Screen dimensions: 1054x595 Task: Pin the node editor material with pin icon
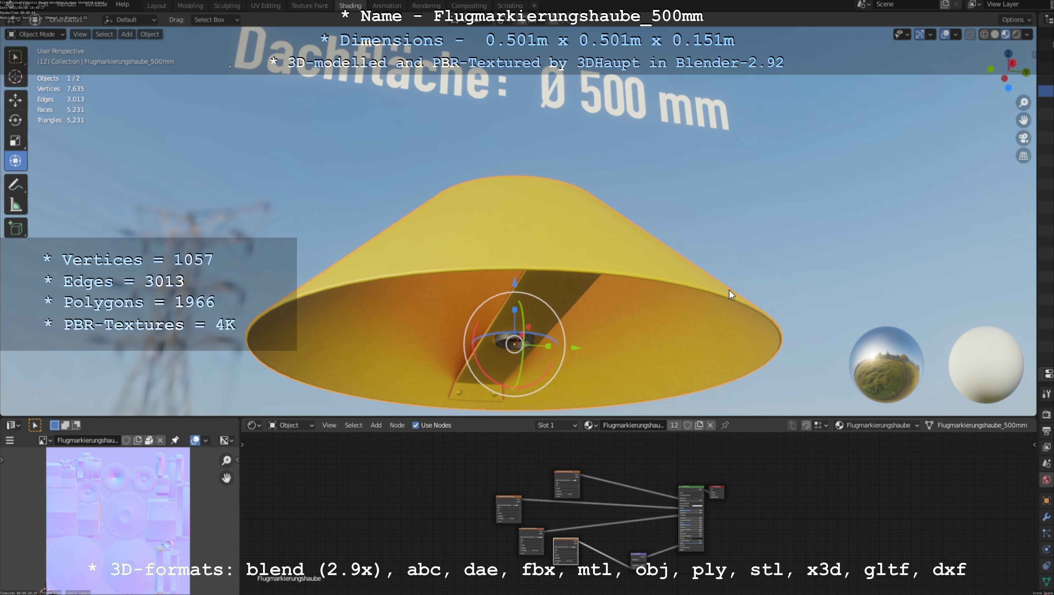tap(725, 425)
